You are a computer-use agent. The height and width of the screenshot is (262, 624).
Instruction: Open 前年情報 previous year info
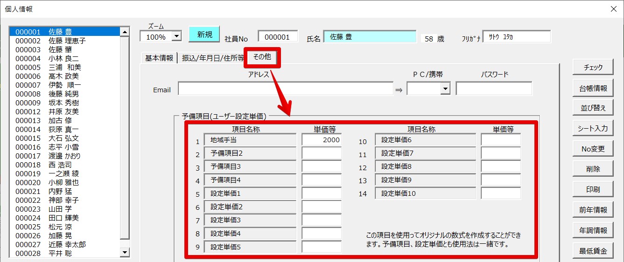593,210
